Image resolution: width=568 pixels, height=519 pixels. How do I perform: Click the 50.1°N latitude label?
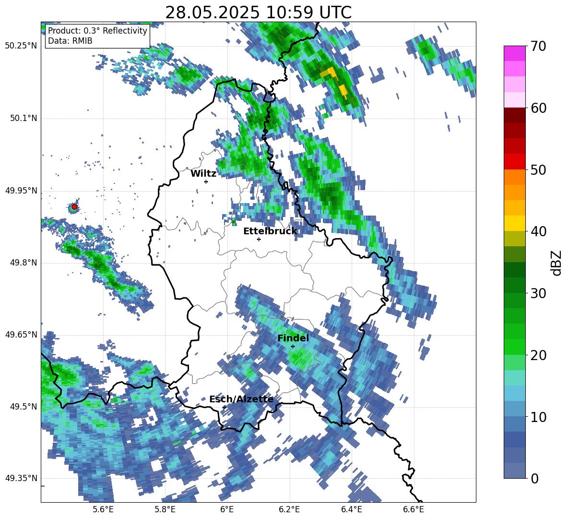click(x=24, y=118)
